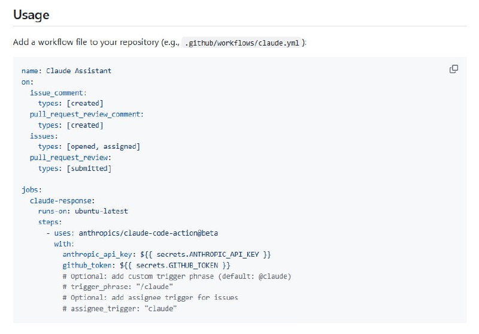
Task: Click the claude-response job name
Action: point(62,200)
